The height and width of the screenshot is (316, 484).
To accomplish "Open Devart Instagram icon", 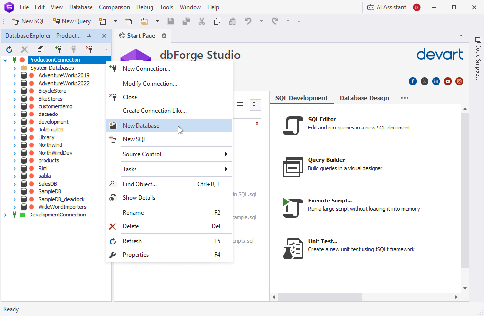I will 459,81.
